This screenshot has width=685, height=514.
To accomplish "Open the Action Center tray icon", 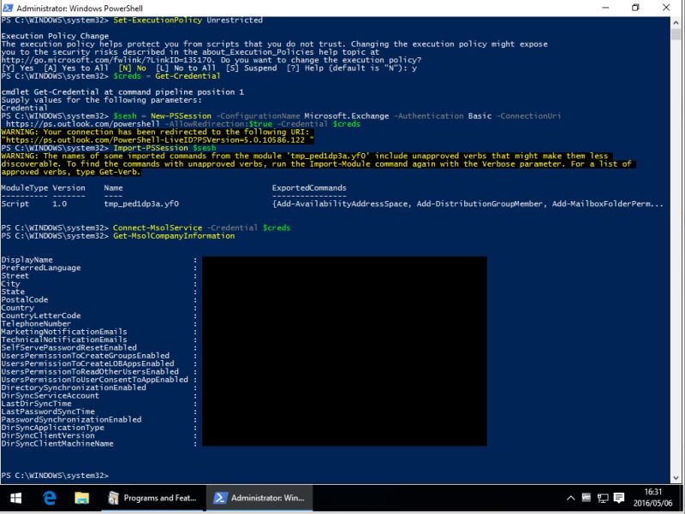I will click(x=618, y=499).
